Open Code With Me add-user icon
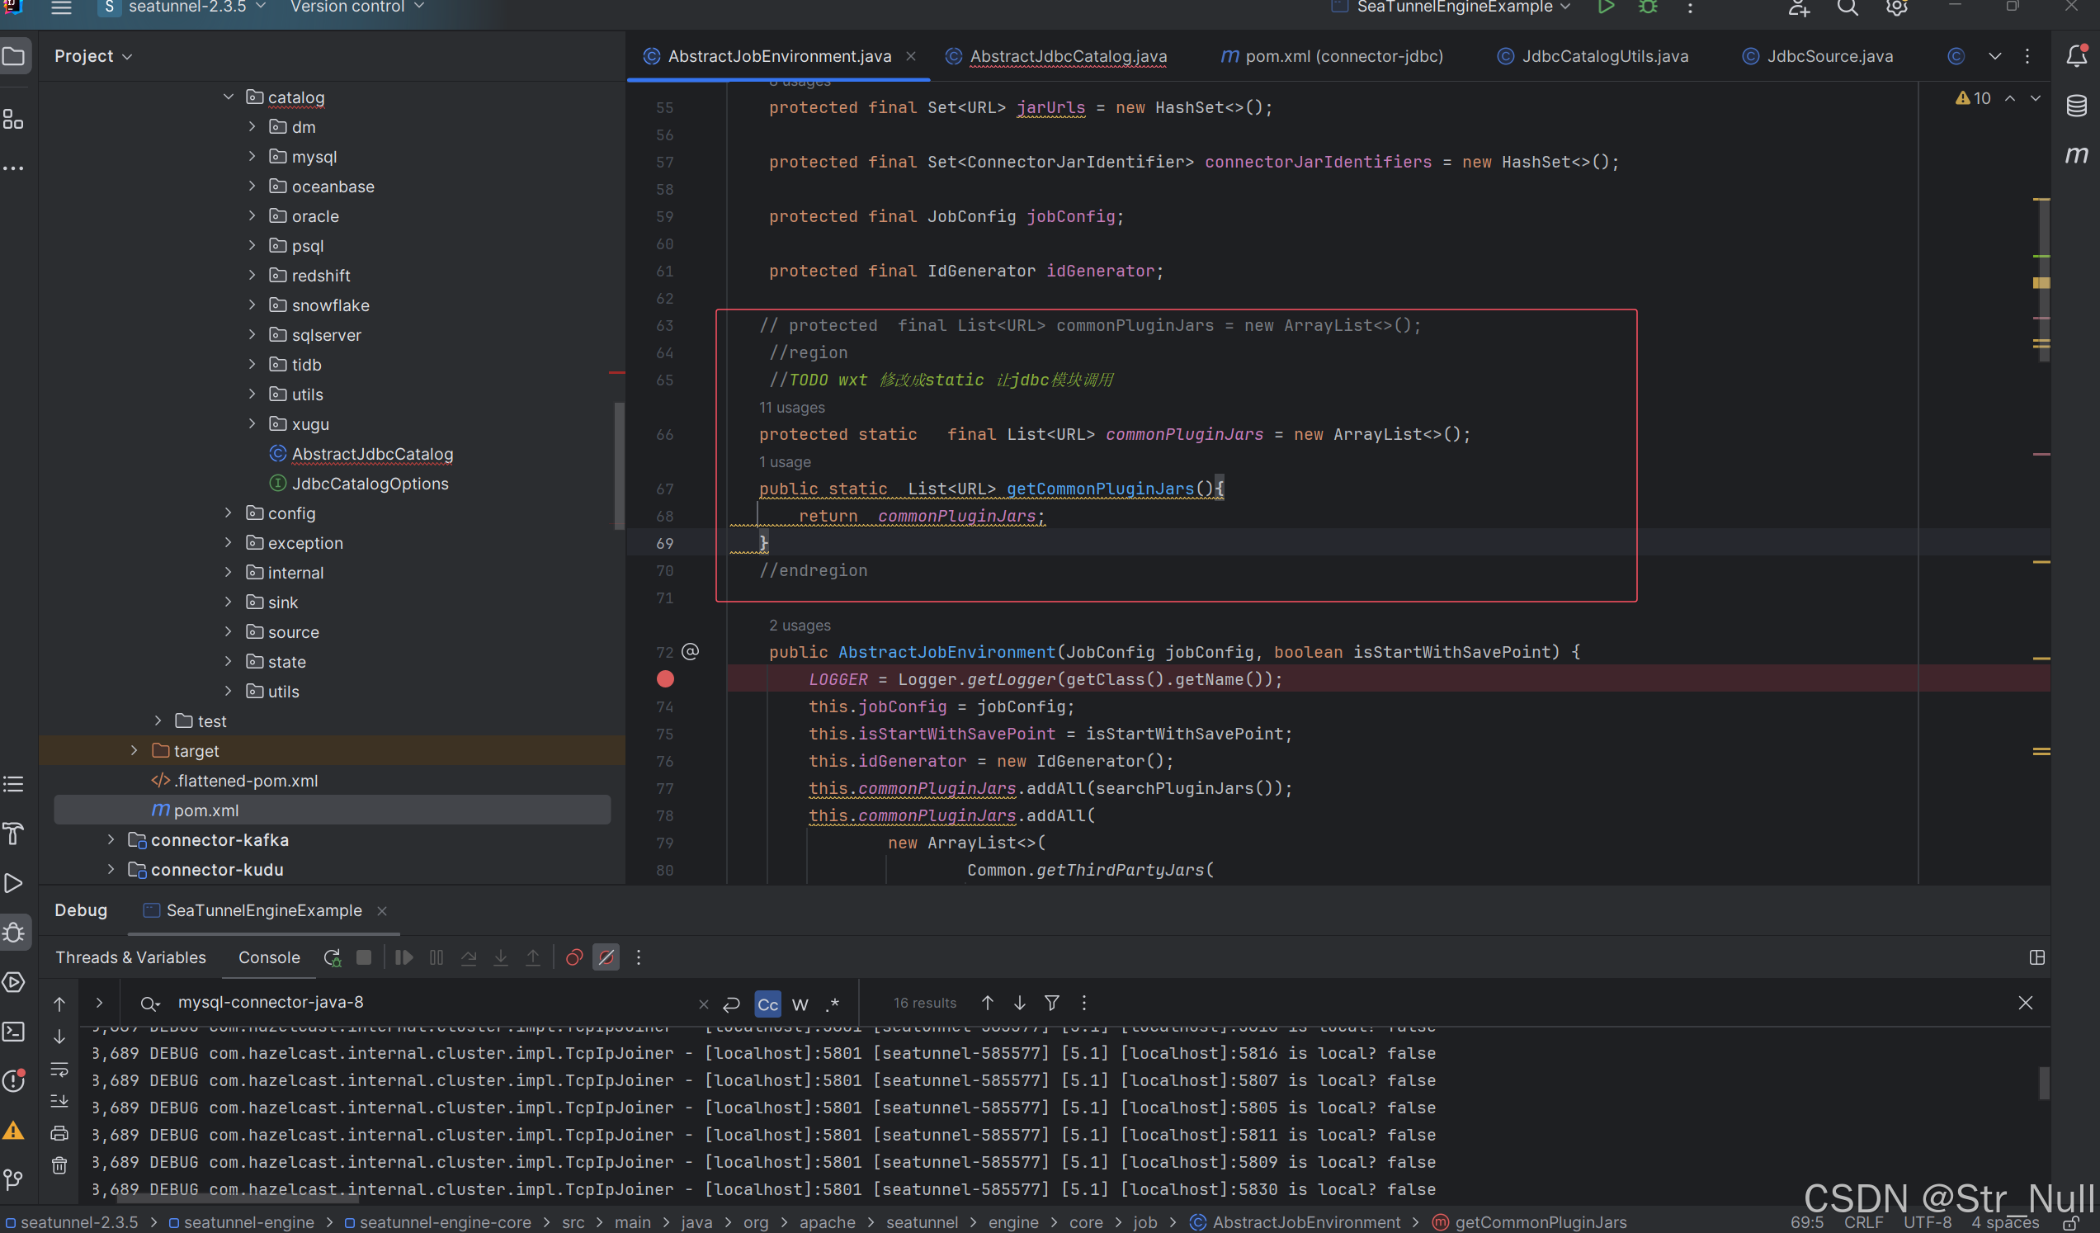 click(x=1798, y=7)
